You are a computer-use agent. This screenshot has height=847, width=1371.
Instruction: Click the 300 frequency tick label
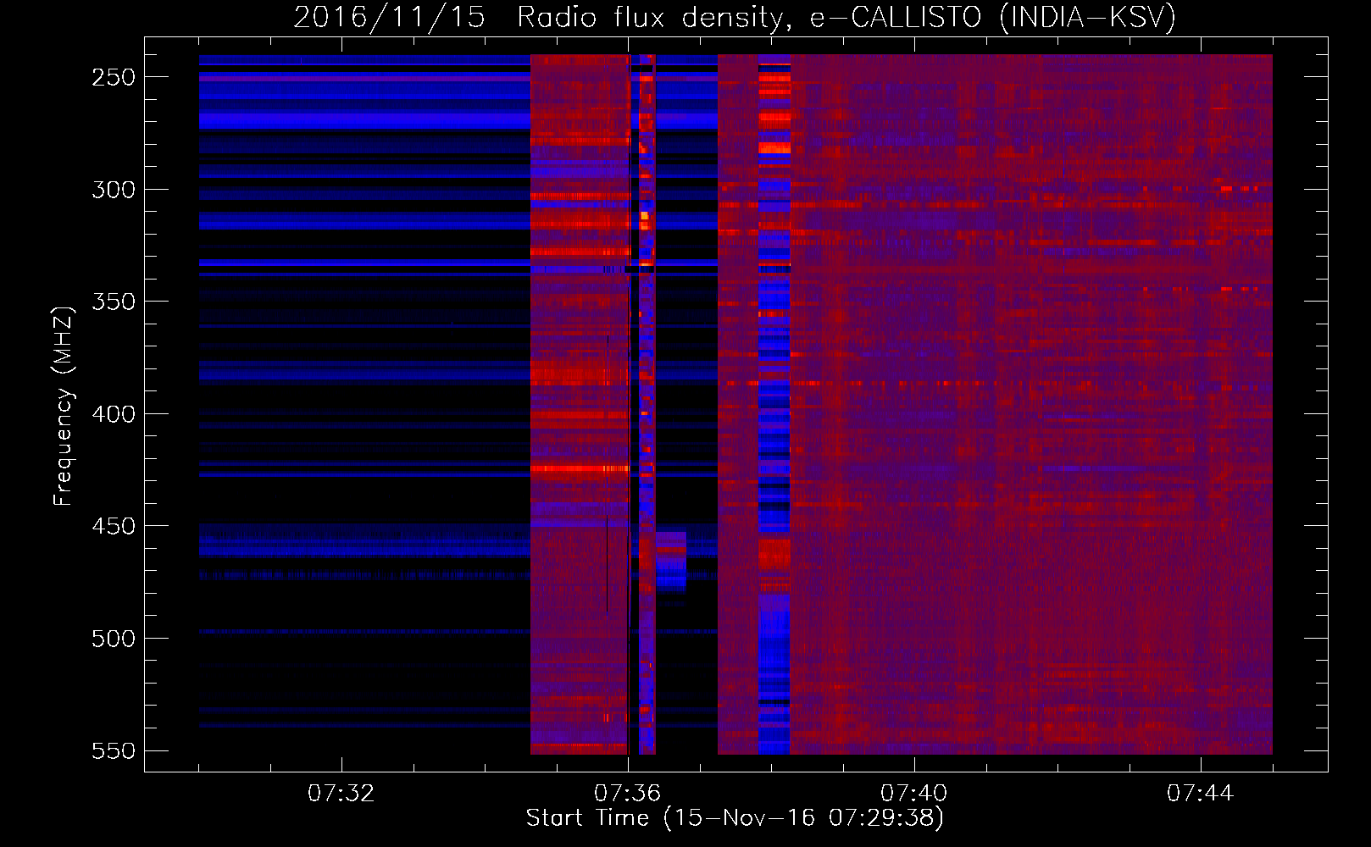114,190
